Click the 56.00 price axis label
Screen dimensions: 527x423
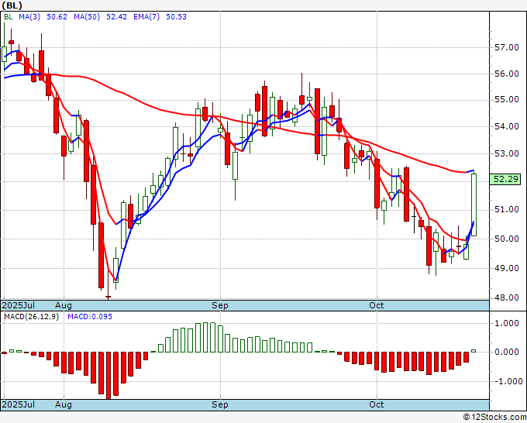click(x=507, y=74)
